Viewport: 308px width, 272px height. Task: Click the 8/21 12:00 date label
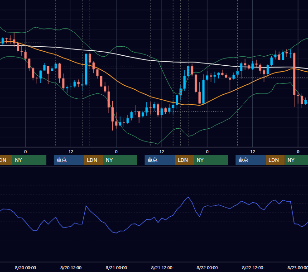(162, 267)
